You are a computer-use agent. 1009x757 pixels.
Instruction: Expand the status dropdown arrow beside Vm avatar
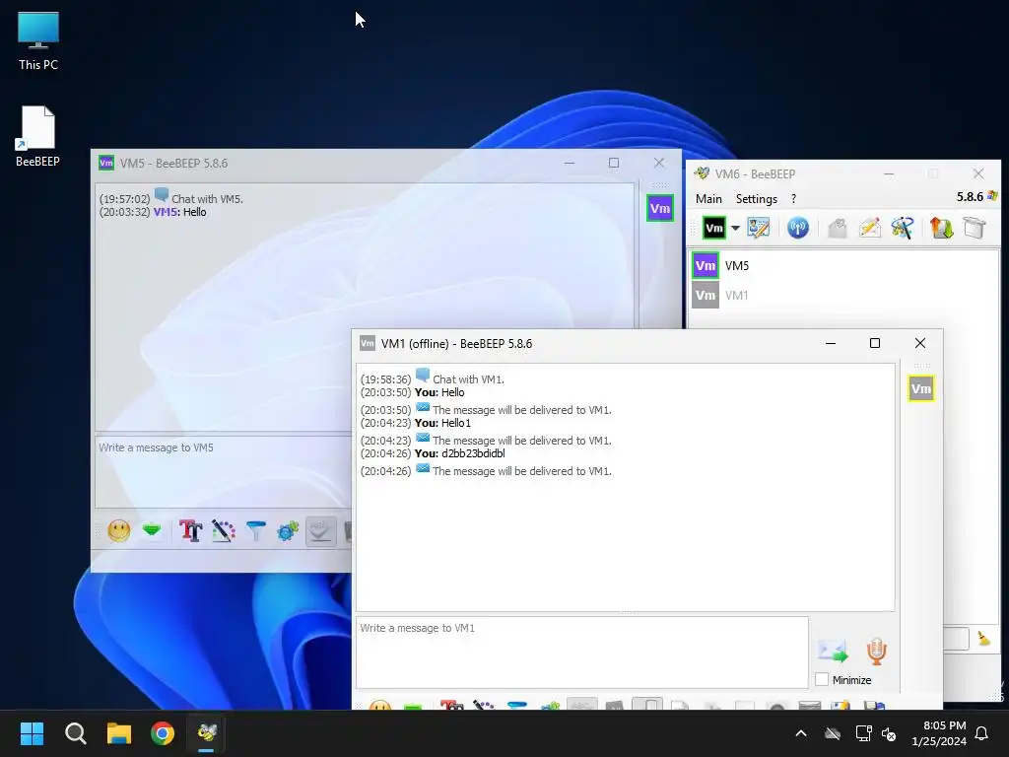(x=735, y=228)
